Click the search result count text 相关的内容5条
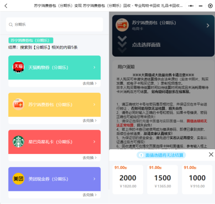Viewport: 215px width, 204px height. coord(65,47)
